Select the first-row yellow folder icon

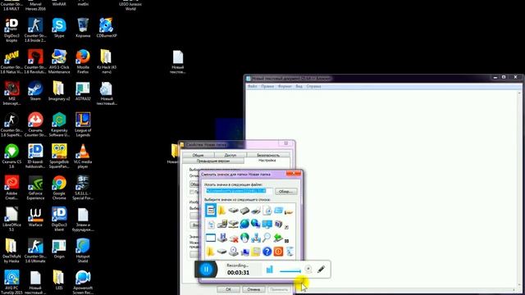222,211
